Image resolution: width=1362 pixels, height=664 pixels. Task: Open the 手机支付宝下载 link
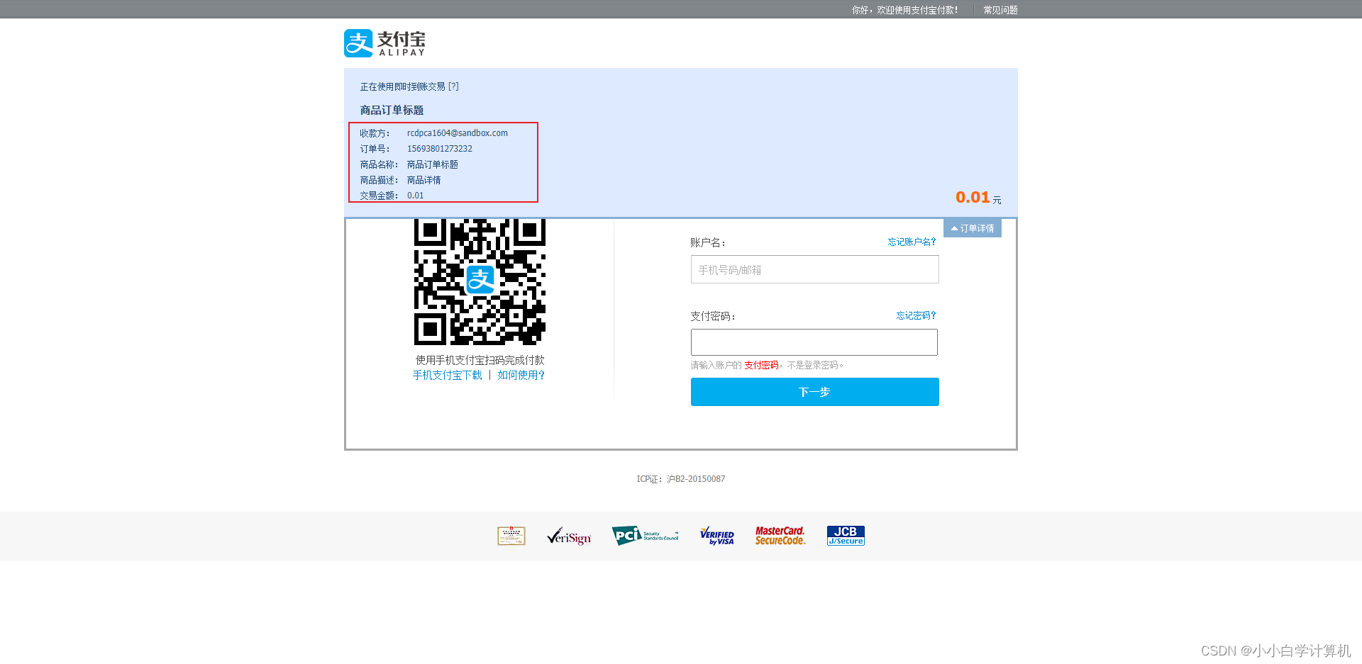pyautogui.click(x=447, y=375)
